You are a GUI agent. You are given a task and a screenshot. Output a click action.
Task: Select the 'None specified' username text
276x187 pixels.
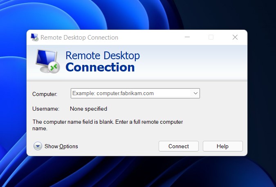88,109
